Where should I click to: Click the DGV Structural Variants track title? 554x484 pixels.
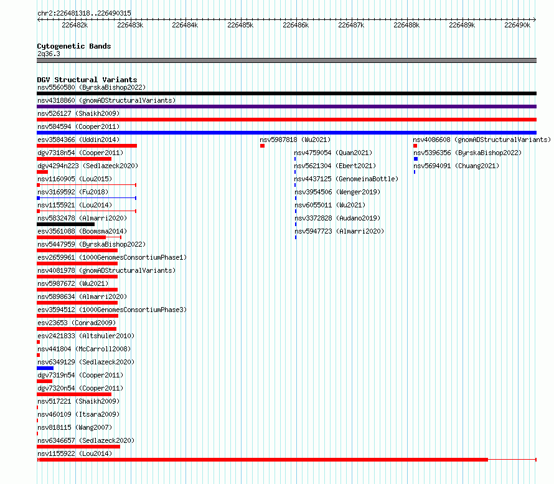(87, 80)
